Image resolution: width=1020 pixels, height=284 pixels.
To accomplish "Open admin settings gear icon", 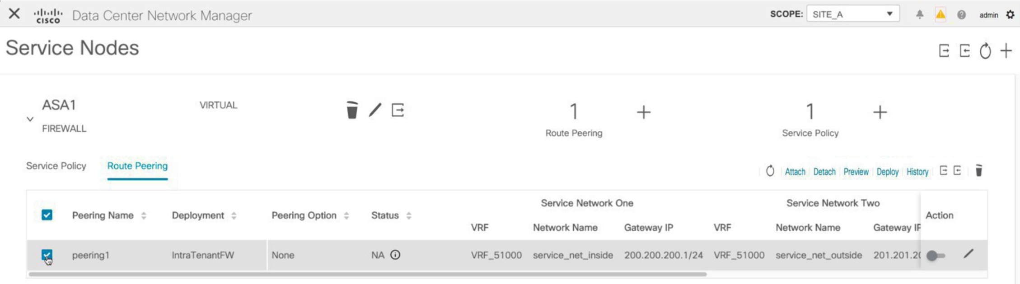I will tap(1010, 14).
